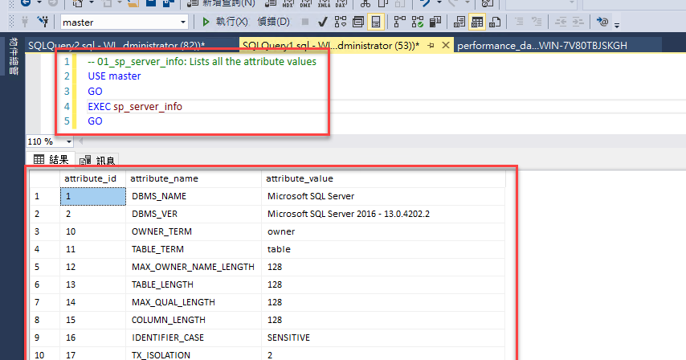Select the SENSITIVE value cell
Screen dimensions: 686x360
point(383,337)
